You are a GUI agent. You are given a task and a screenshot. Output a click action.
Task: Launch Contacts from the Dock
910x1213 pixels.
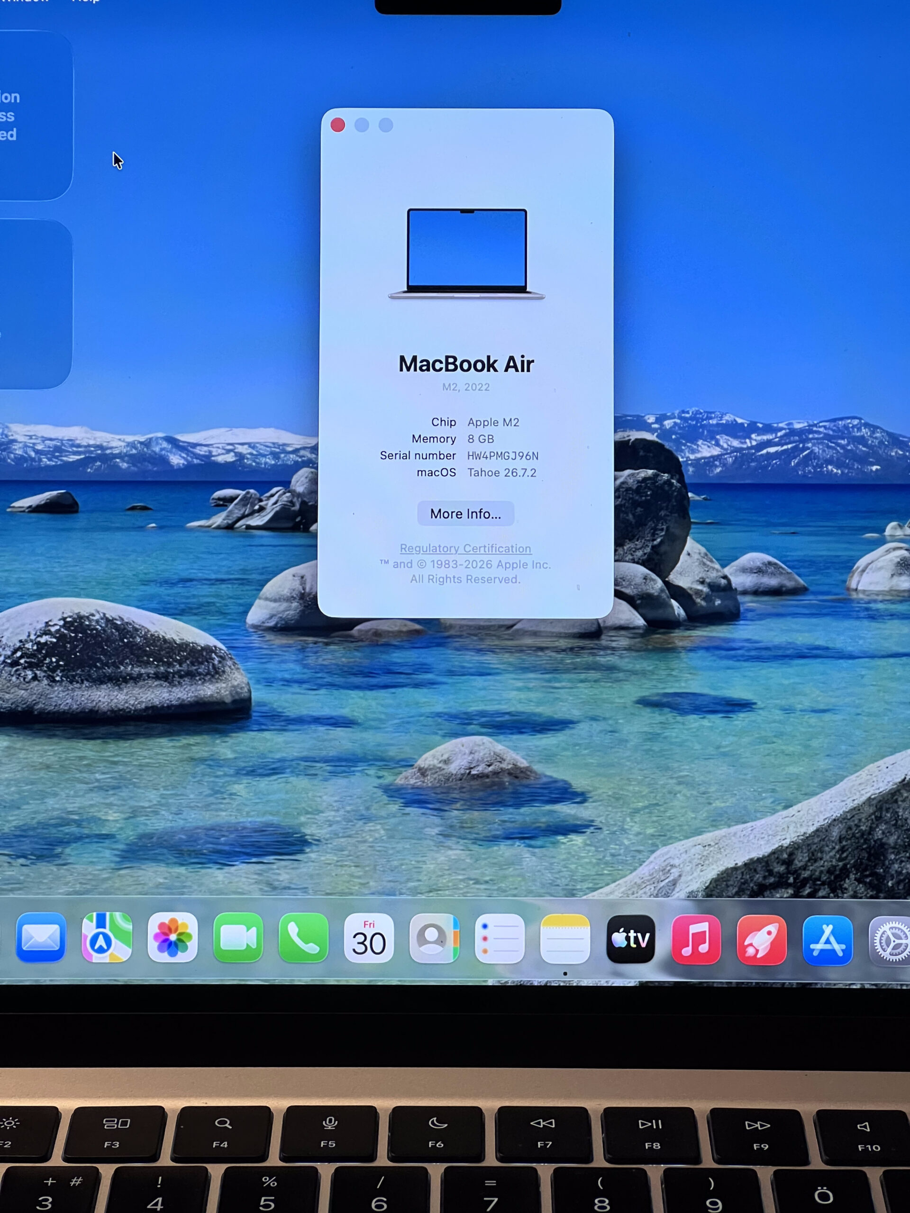(x=434, y=938)
